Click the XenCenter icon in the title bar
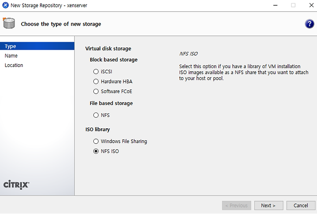317x214 pixels. (5, 5)
